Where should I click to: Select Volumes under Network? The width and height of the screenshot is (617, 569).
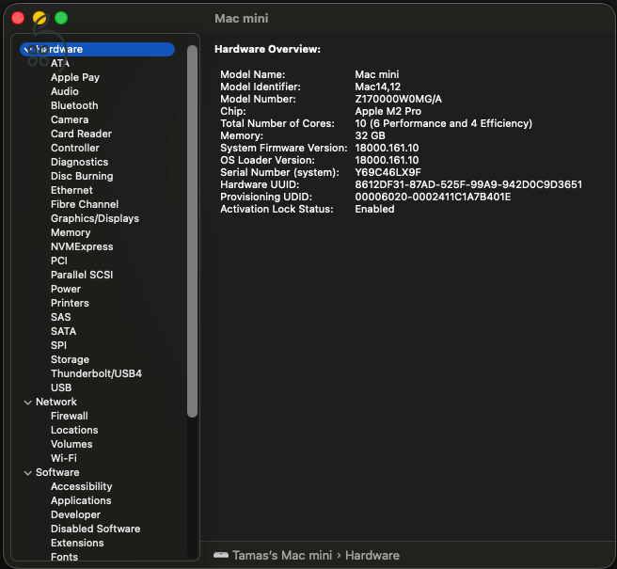coord(71,444)
